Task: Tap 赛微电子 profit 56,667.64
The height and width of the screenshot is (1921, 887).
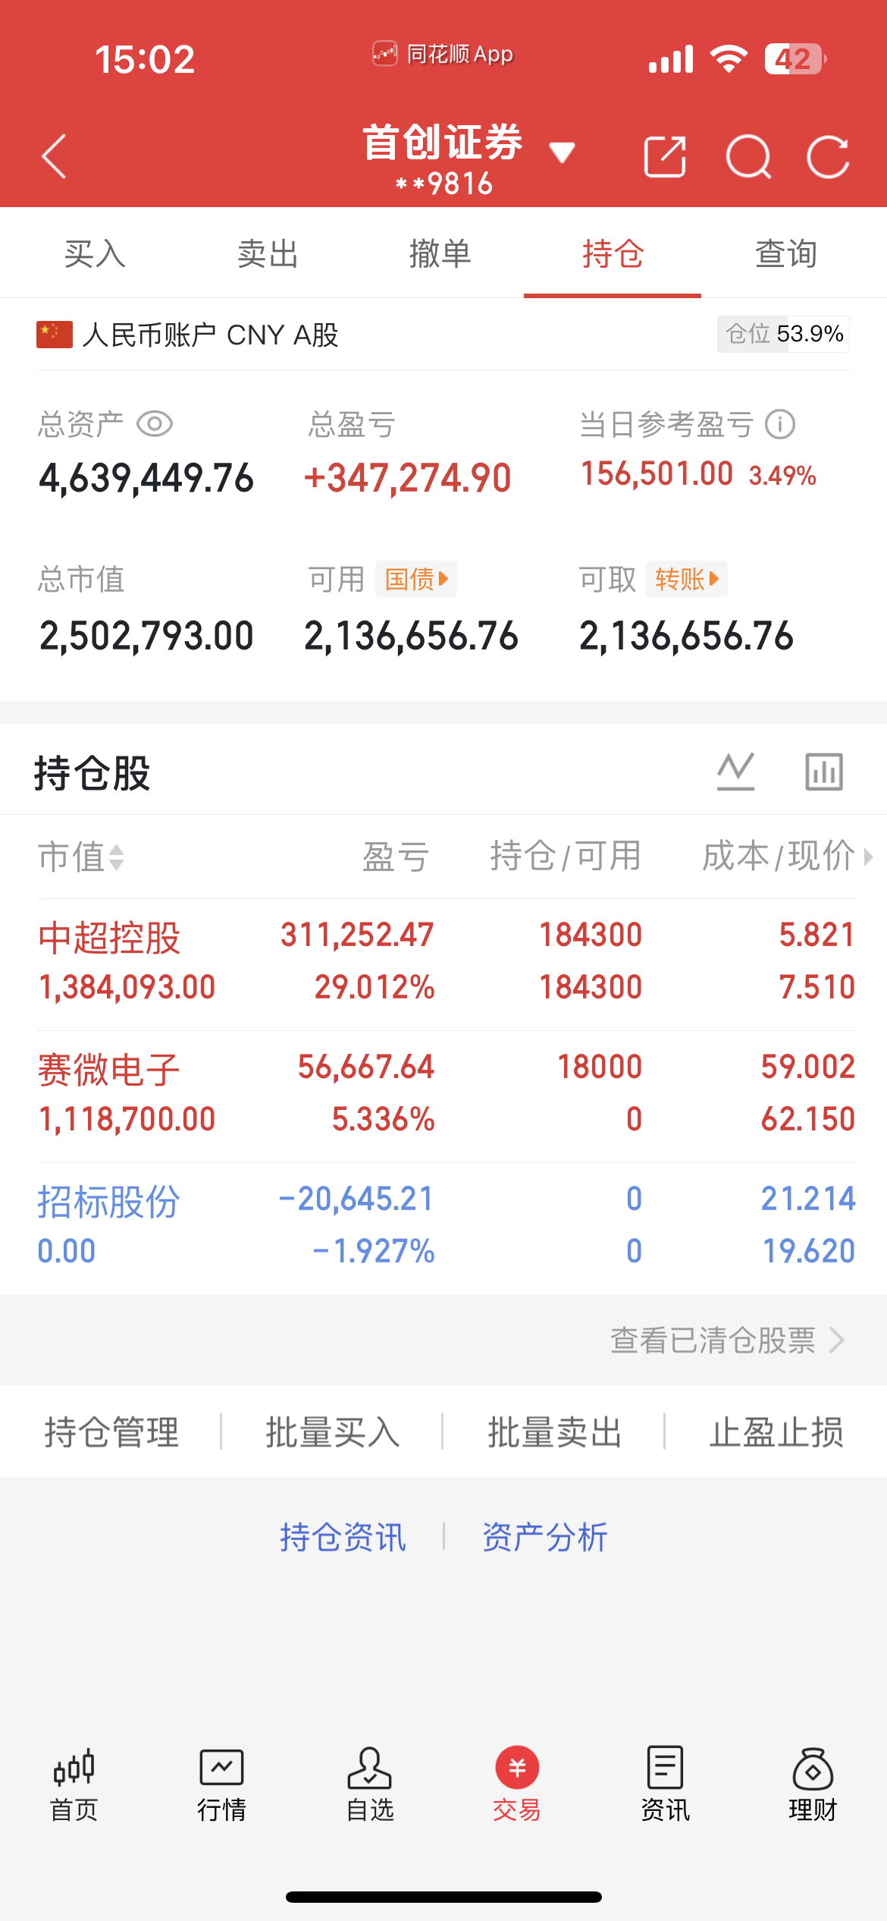Action: 366,1067
